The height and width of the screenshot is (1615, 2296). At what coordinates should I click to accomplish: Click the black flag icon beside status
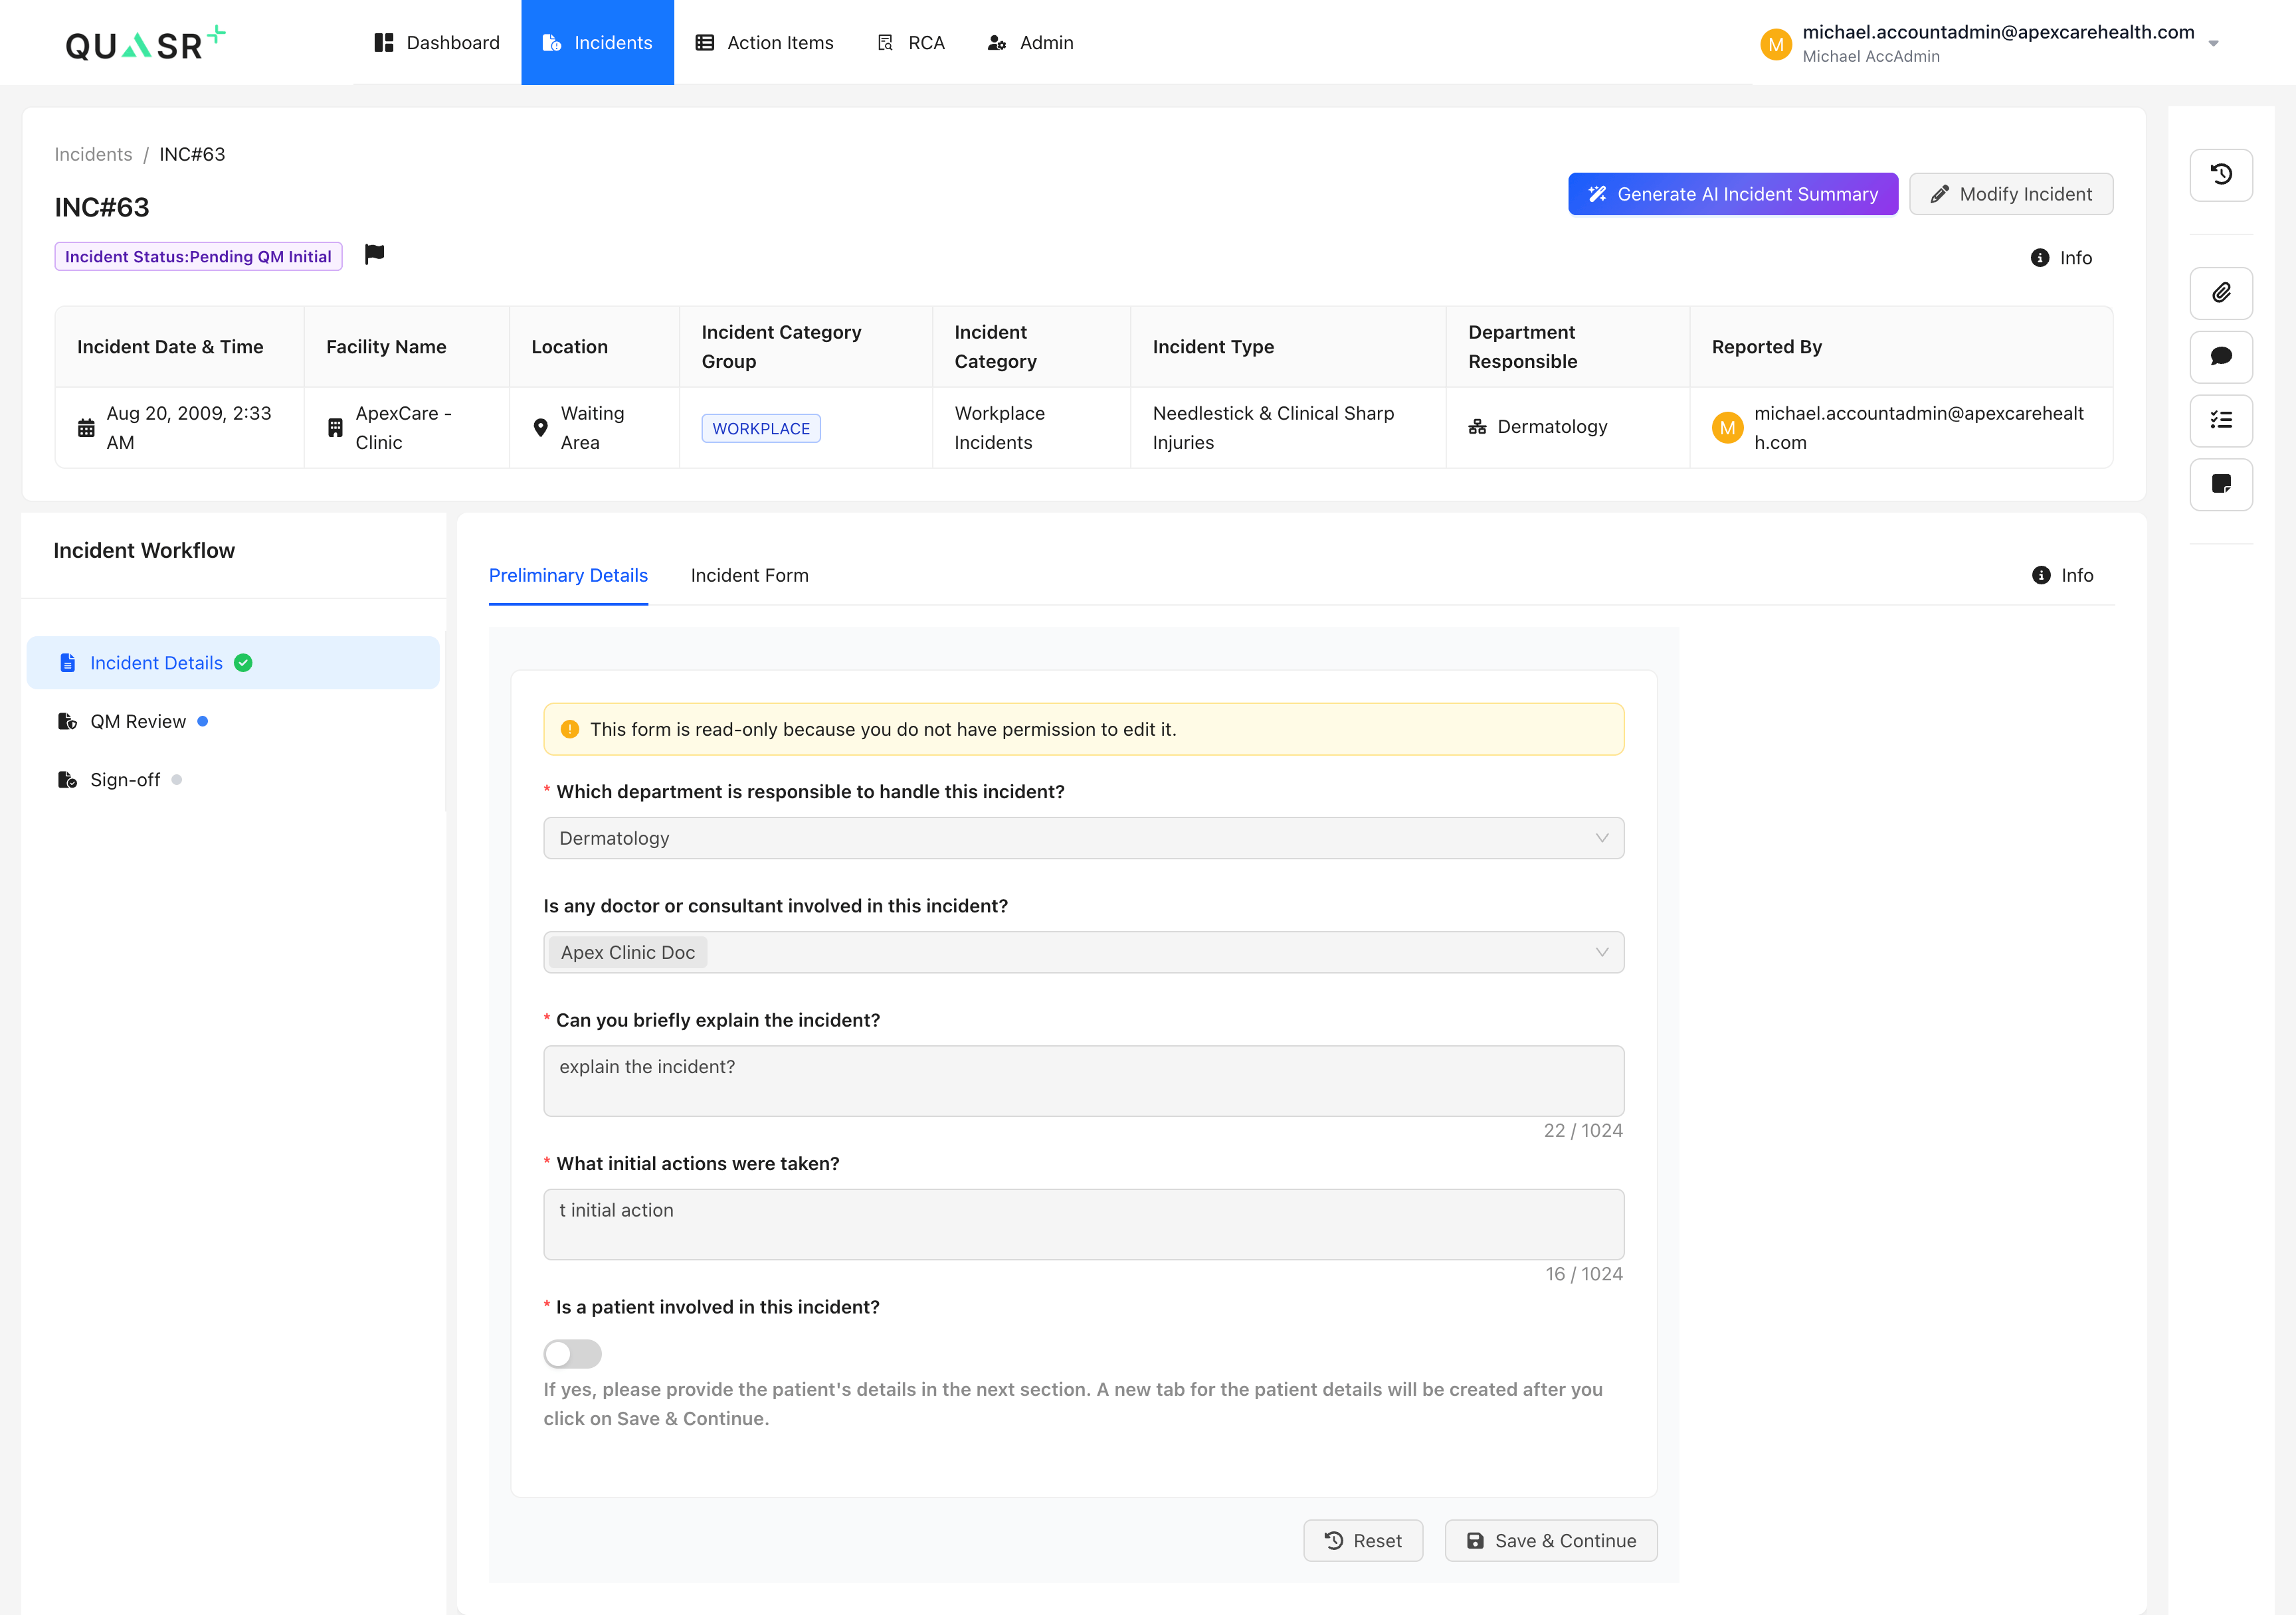374,254
